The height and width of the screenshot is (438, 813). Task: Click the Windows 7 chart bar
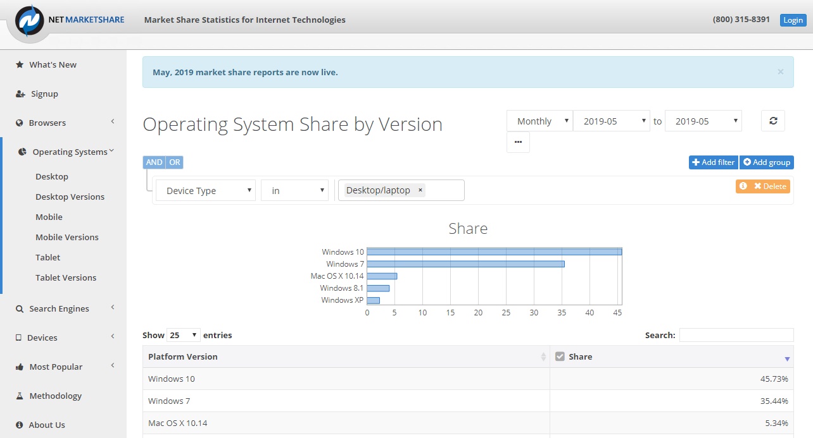[x=466, y=264]
